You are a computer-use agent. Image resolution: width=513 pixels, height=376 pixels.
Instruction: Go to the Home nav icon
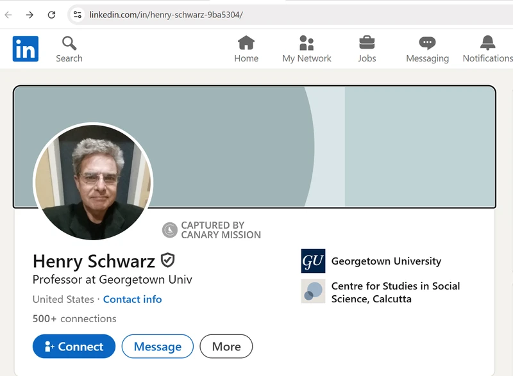[246, 43]
